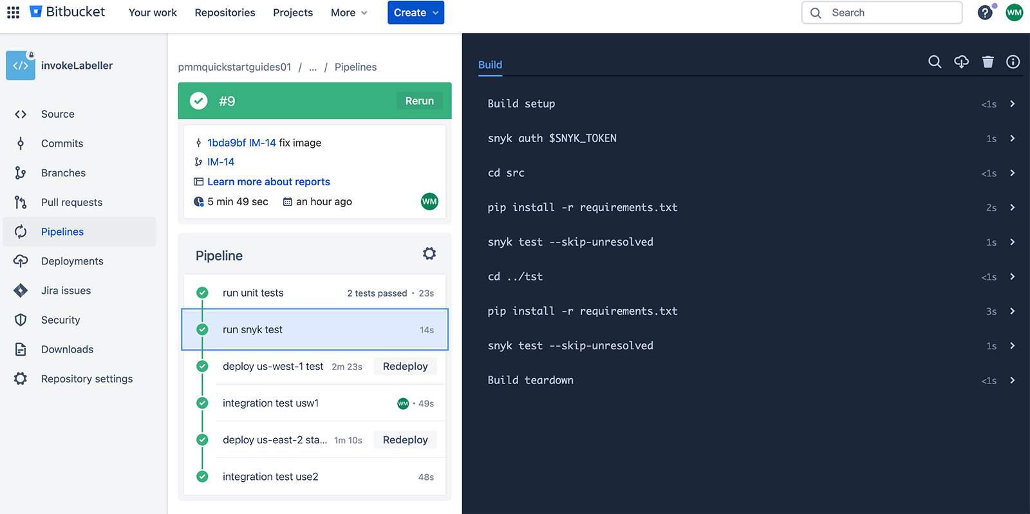Switch to the Build tab

(x=490, y=65)
